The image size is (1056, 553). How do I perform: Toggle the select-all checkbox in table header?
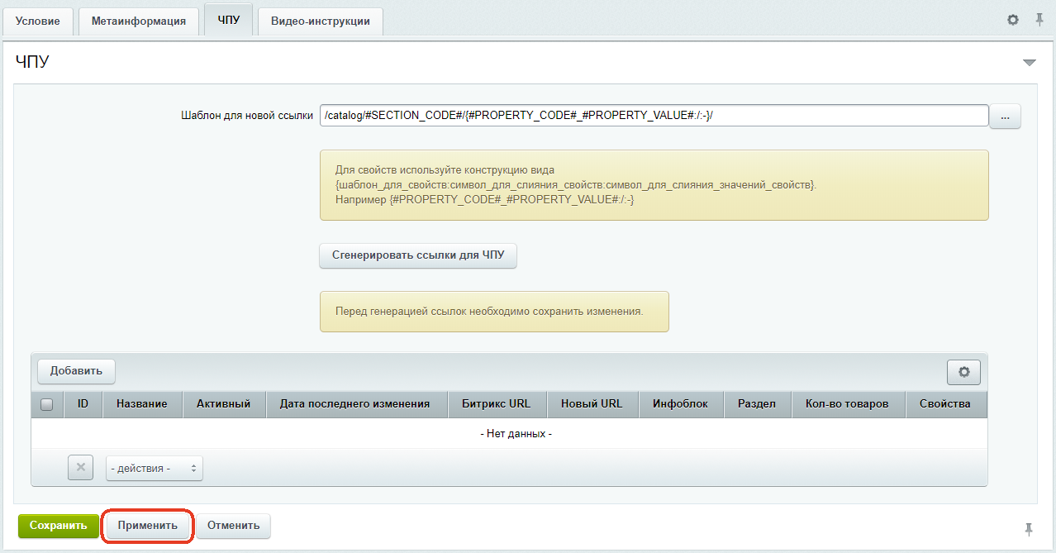(x=47, y=404)
